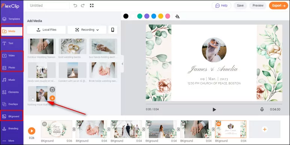290x145 pixels.
Task: Select Connect with us on IG thumbnail
Action: click(72, 70)
